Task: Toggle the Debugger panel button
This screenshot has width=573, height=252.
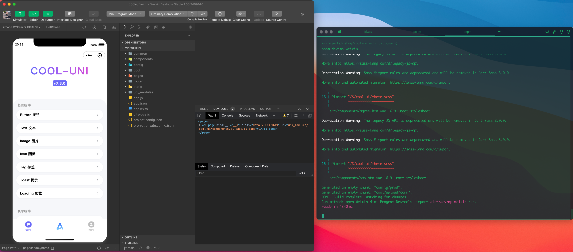Action: coord(47,14)
